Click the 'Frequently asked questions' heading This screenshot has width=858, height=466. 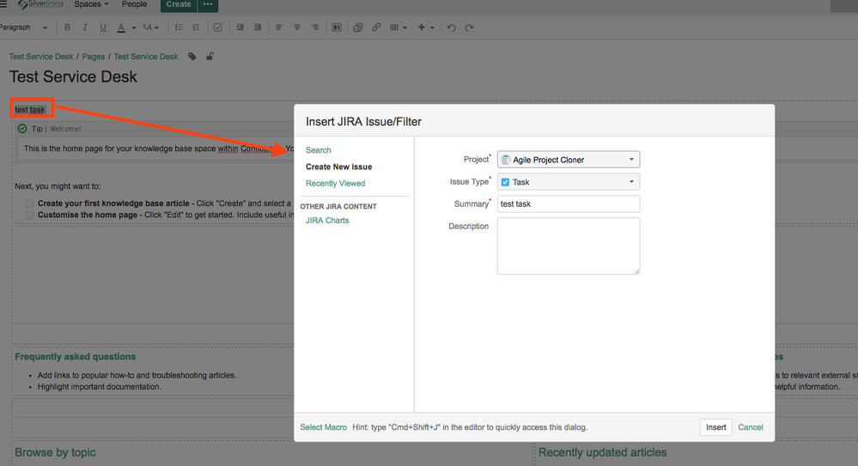pos(75,357)
